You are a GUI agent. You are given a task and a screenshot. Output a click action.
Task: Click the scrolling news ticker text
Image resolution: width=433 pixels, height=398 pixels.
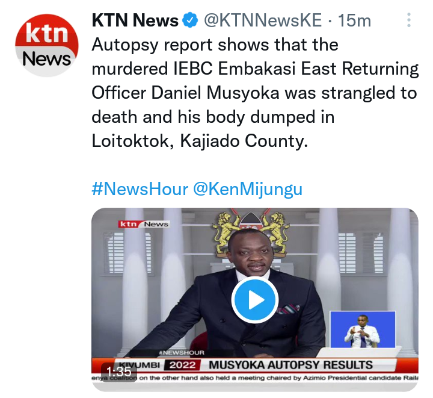[254, 378]
